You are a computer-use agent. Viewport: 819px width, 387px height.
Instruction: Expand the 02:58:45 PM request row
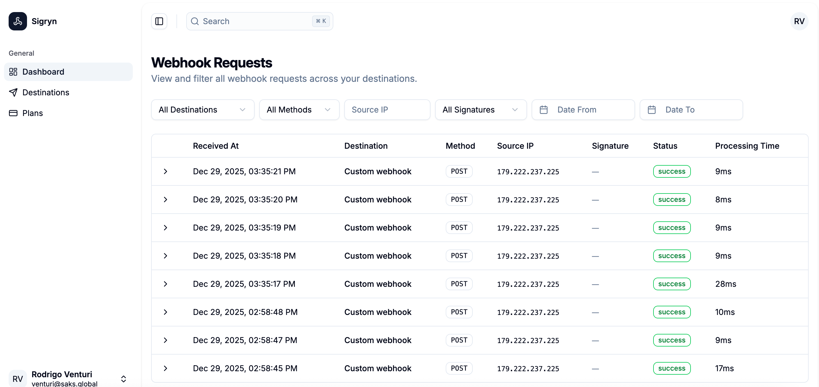[x=165, y=368]
